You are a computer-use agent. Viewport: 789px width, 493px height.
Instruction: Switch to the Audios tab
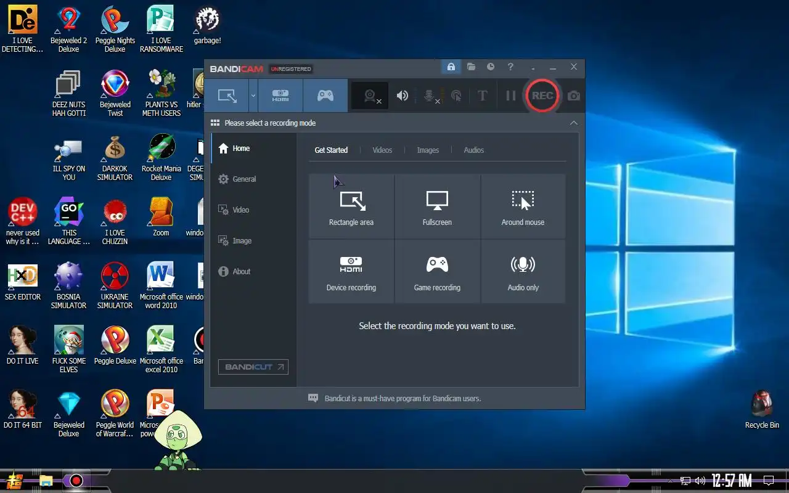(473, 150)
